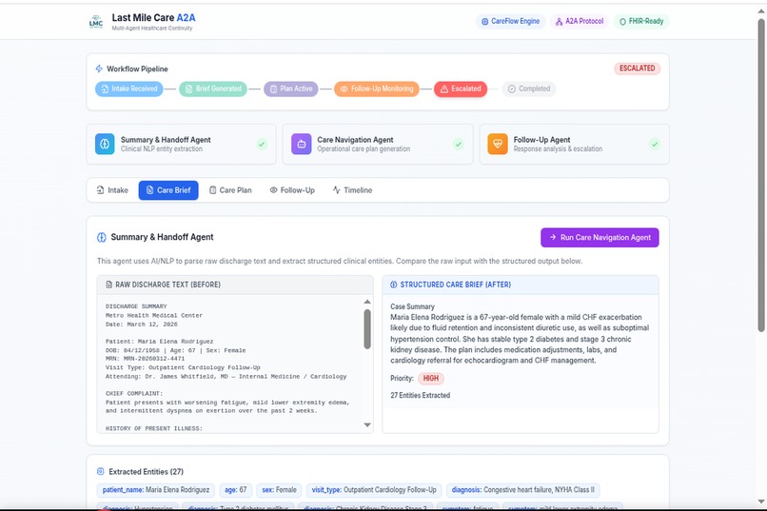Image resolution: width=767 pixels, height=511 pixels.
Task: Click the Summary & Handoff Agent brain icon
Action: pos(105,145)
